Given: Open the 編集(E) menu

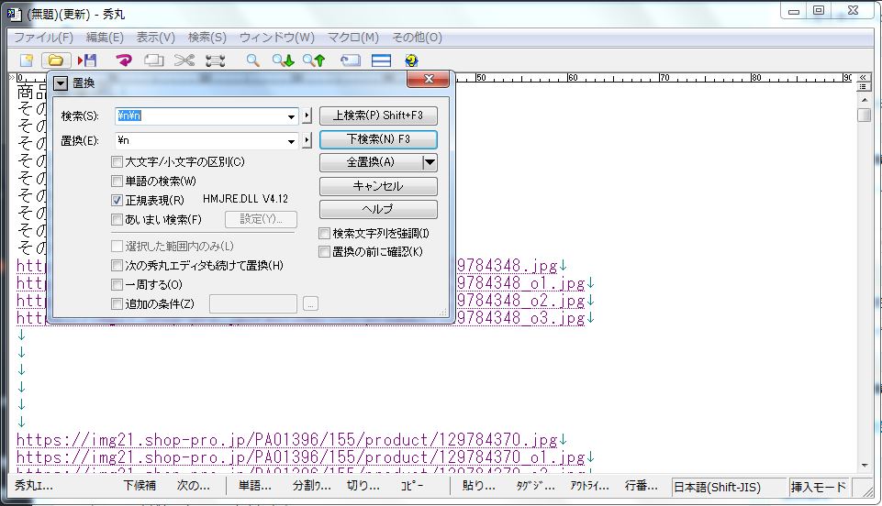Looking at the screenshot, I should tap(105, 38).
